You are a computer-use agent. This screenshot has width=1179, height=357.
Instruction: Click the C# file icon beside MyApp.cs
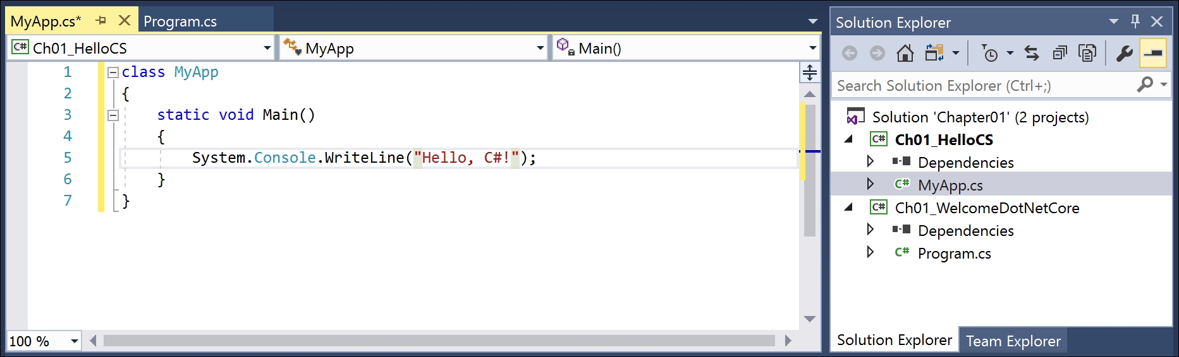pyautogui.click(x=902, y=184)
